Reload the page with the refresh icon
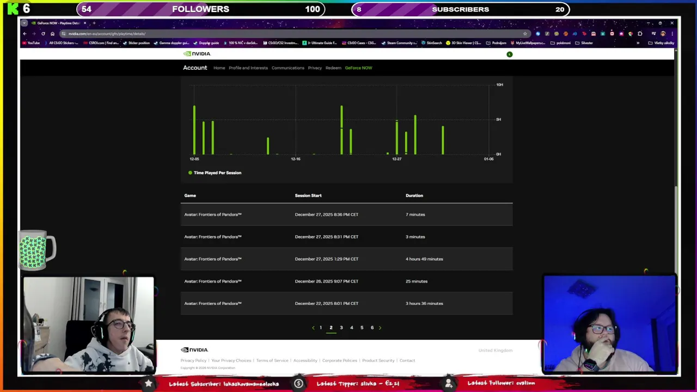The width and height of the screenshot is (697, 392). (43, 34)
